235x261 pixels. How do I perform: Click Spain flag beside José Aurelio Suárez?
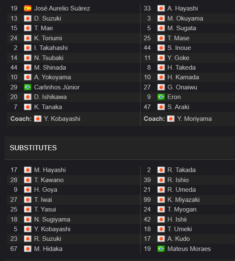pyautogui.click(x=28, y=8)
